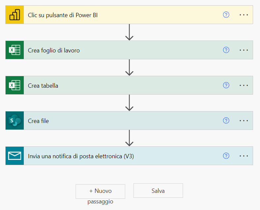Click the mail envelope icon on email notification step
This screenshot has height=210, width=260.
(x=15, y=156)
